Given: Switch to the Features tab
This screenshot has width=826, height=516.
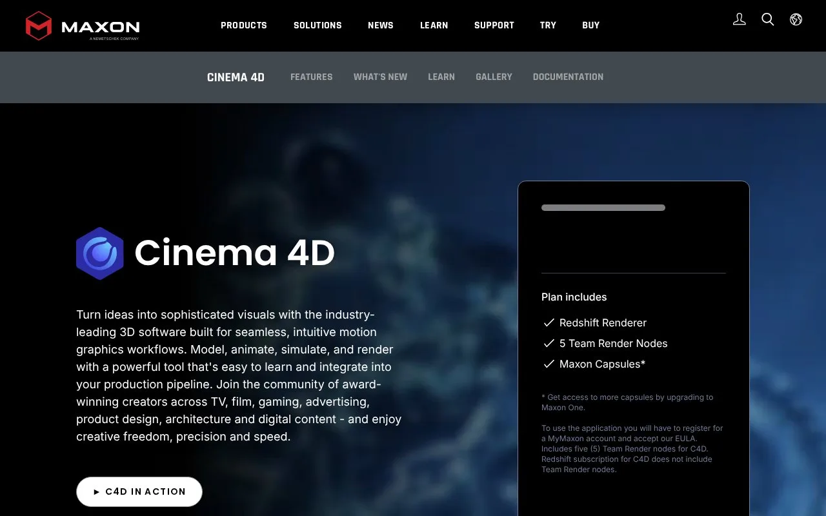Looking at the screenshot, I should 312,77.
